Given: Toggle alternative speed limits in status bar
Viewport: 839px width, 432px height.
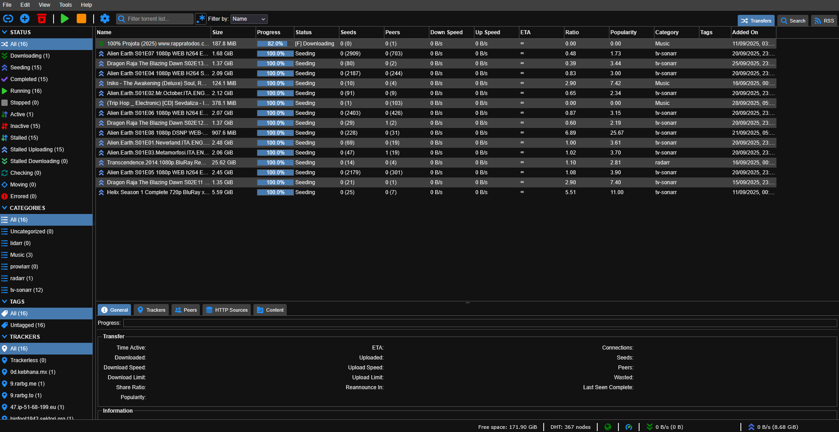Looking at the screenshot, I should [x=629, y=427].
